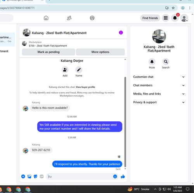
Task: Expand Privacy & support section
Action: [159, 102]
